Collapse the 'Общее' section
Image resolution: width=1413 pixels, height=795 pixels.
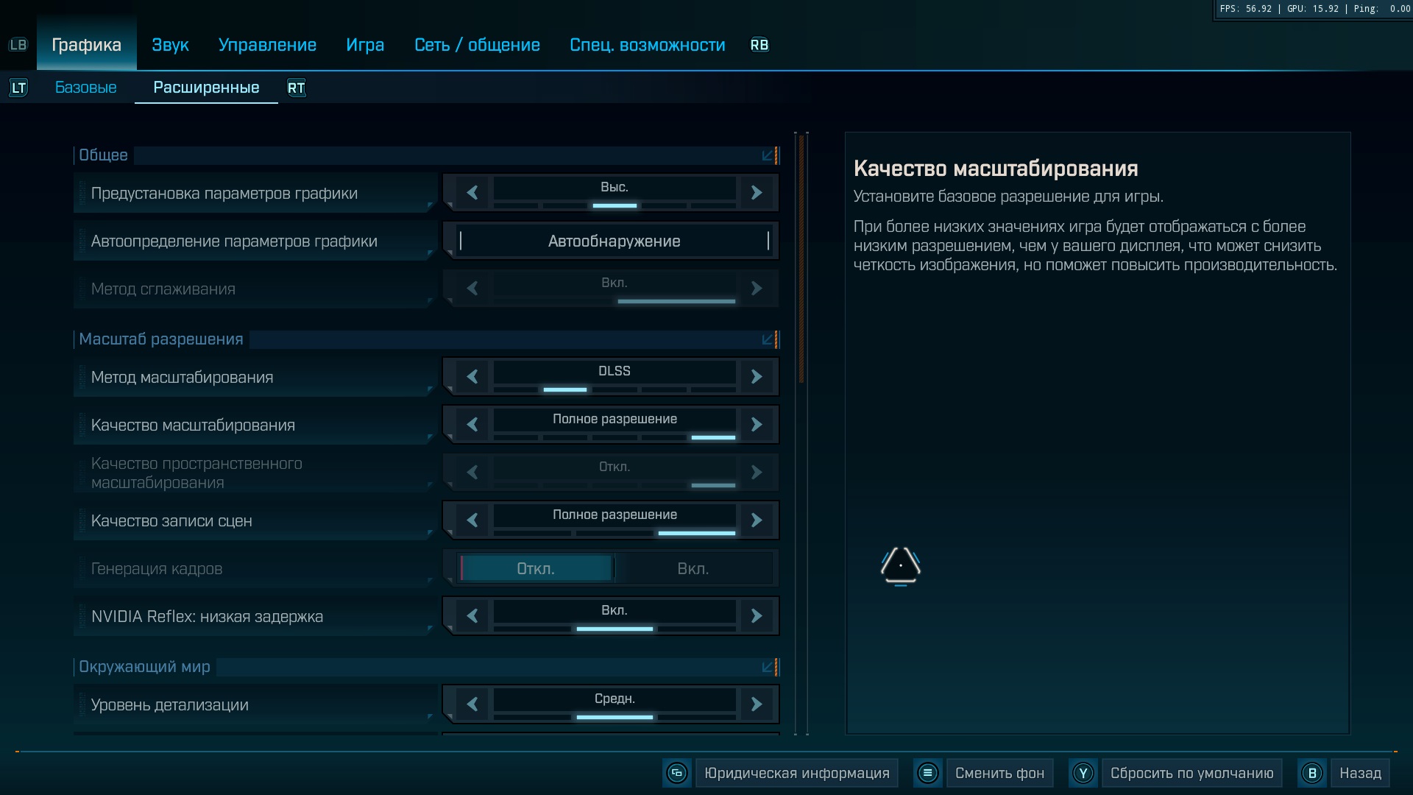pos(768,155)
